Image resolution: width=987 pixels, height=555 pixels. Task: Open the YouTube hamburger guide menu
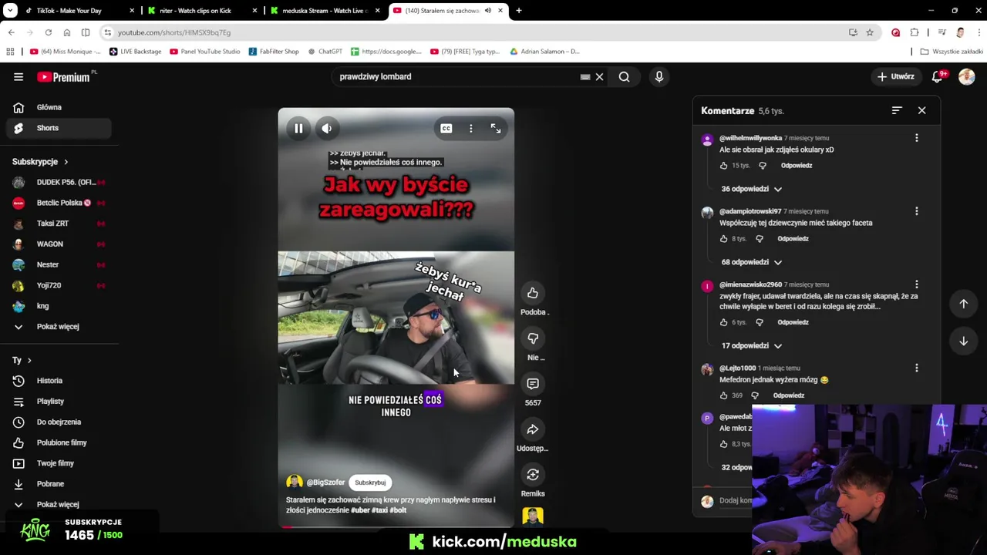[19, 77]
